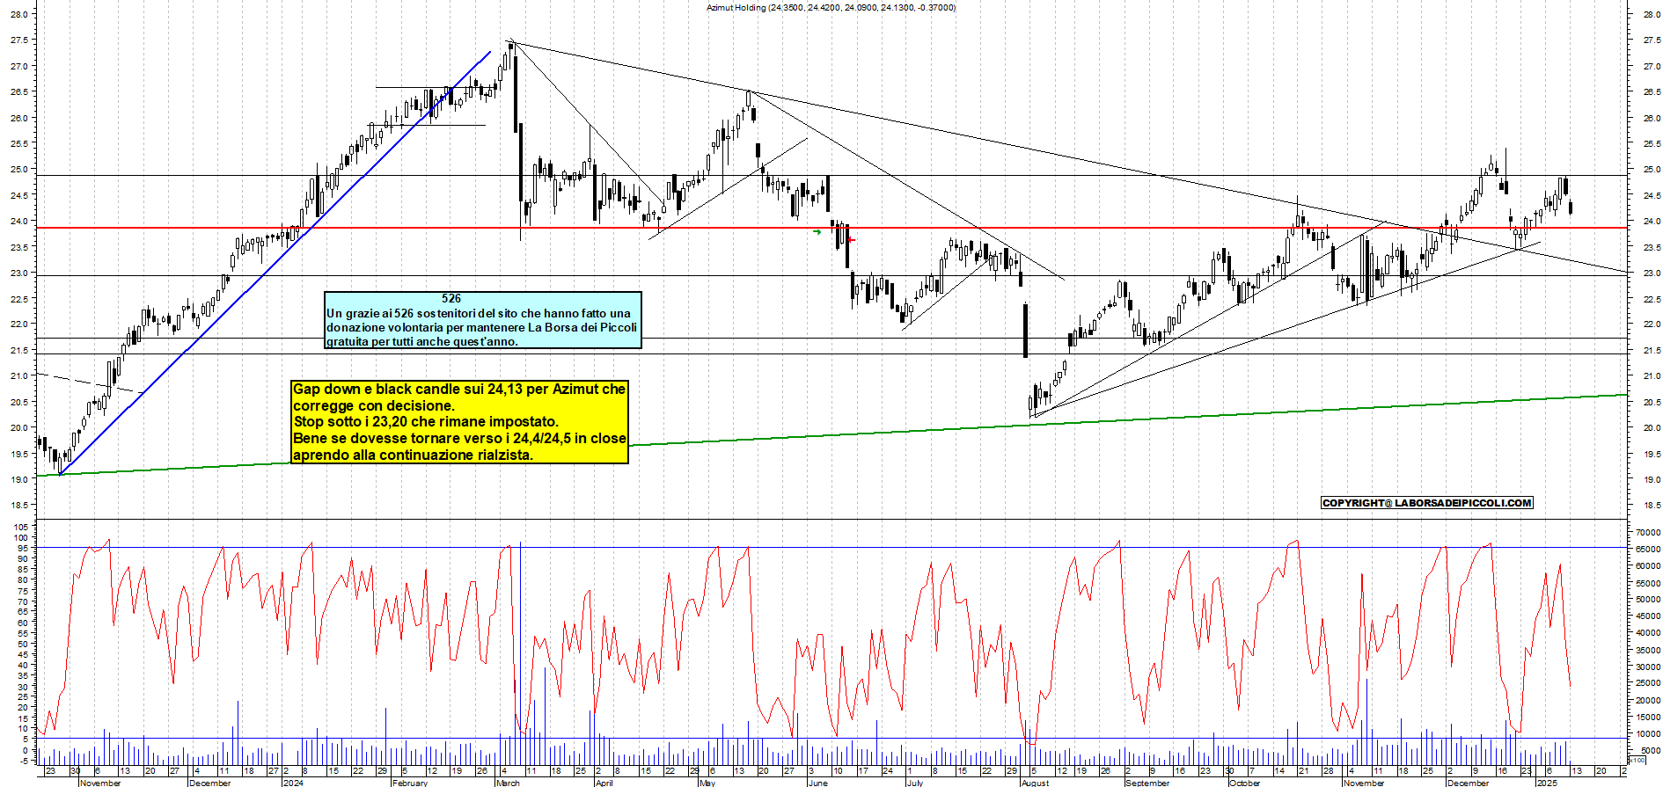The height and width of the screenshot is (787, 1663).
Task: Select the 'Stop sotto i 23,20' annotation line
Action: pyautogui.click(x=426, y=422)
